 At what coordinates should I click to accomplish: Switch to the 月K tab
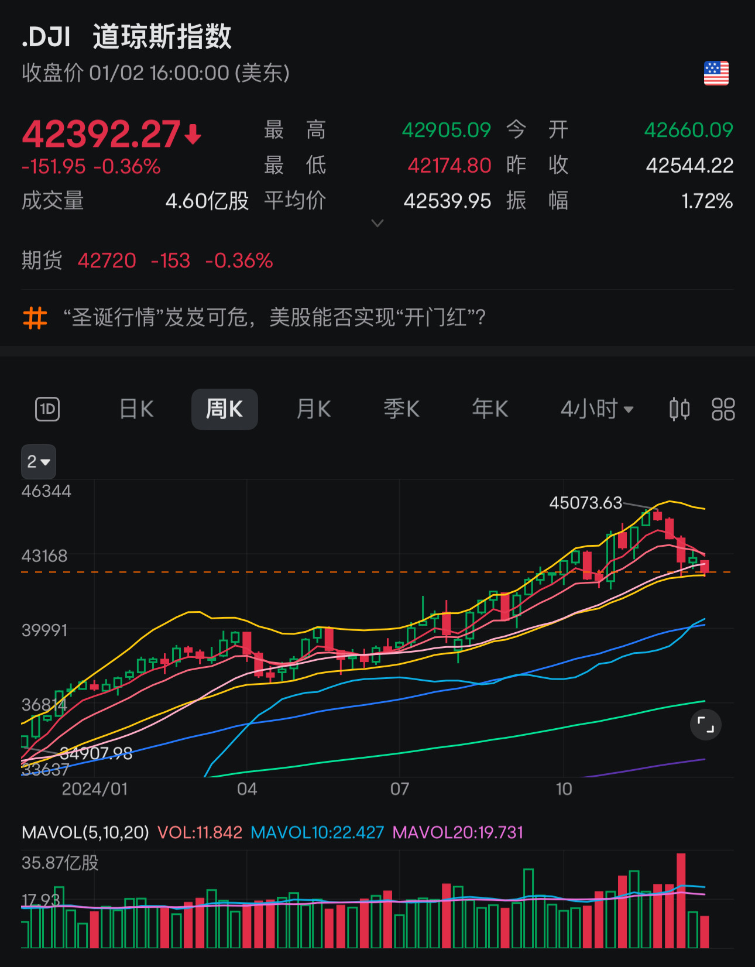pyautogui.click(x=313, y=409)
